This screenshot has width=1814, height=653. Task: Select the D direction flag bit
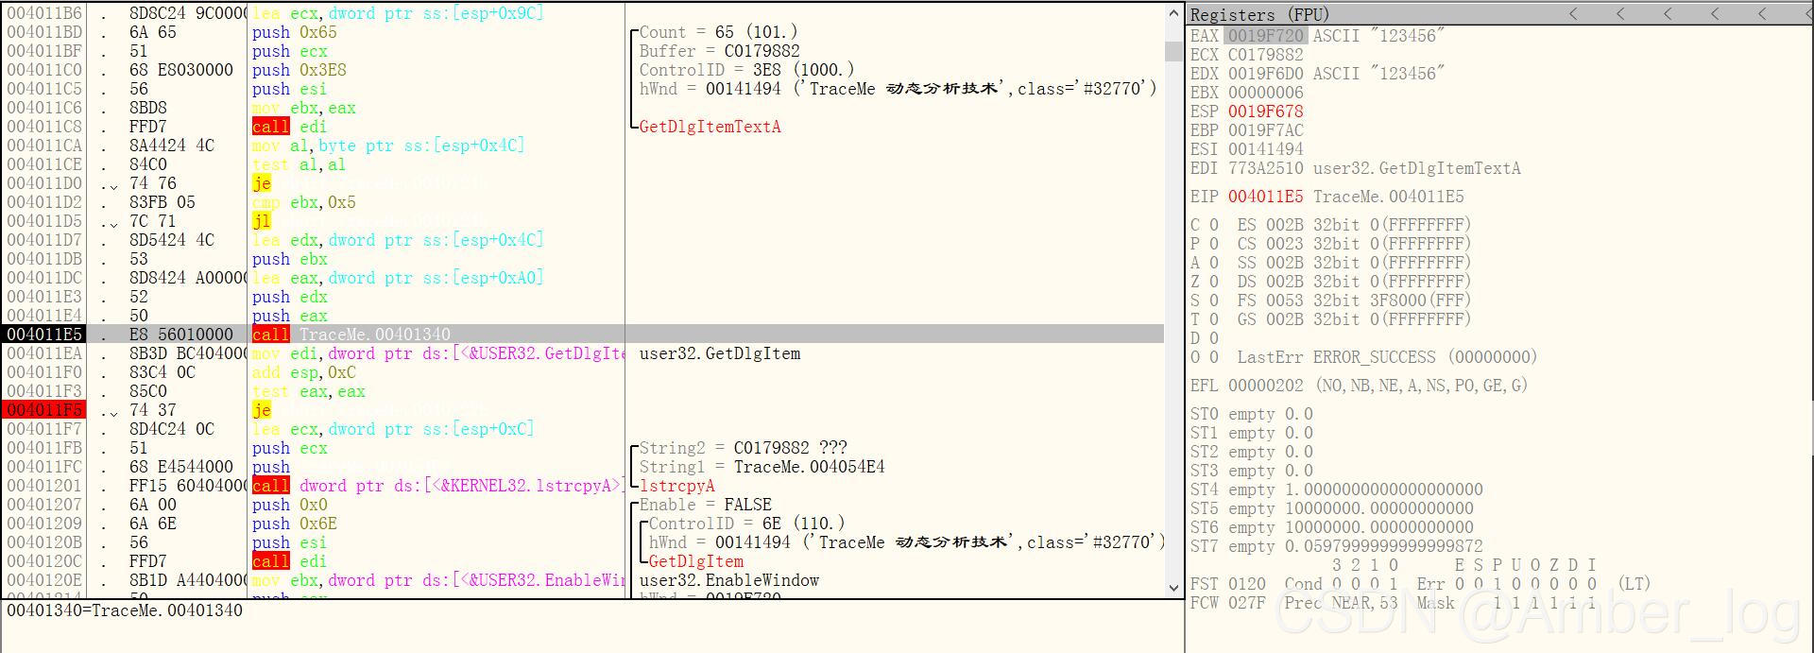(x=1214, y=338)
